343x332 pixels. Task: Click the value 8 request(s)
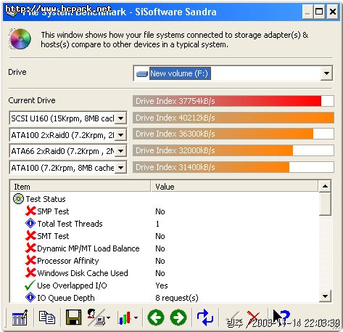click(177, 298)
